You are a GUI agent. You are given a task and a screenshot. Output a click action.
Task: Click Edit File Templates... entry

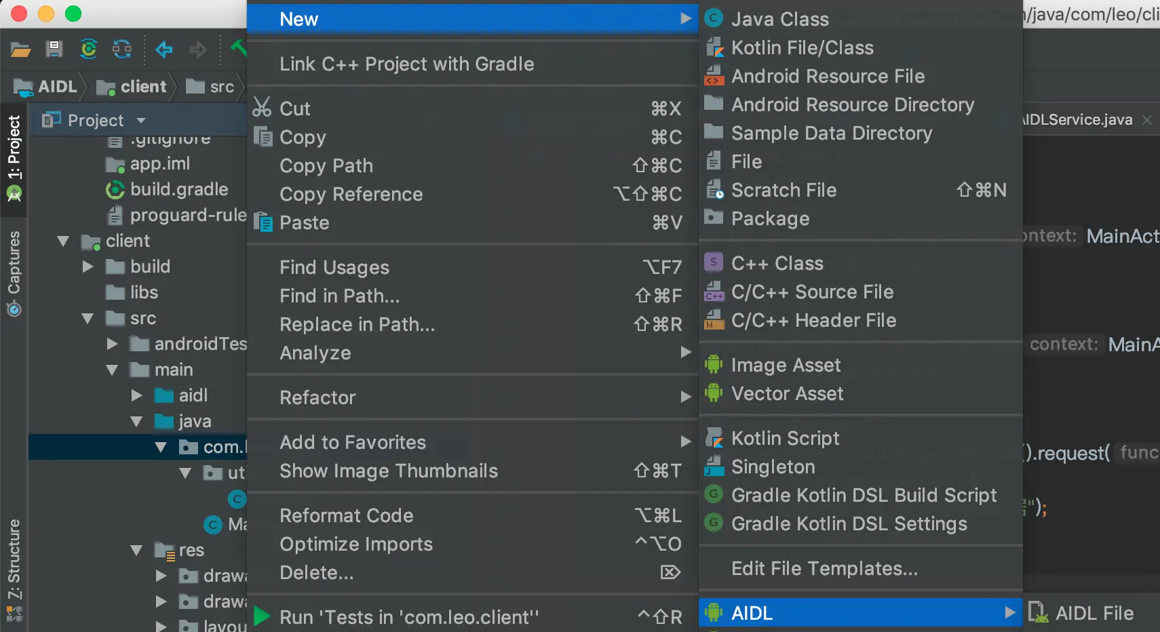(x=824, y=568)
